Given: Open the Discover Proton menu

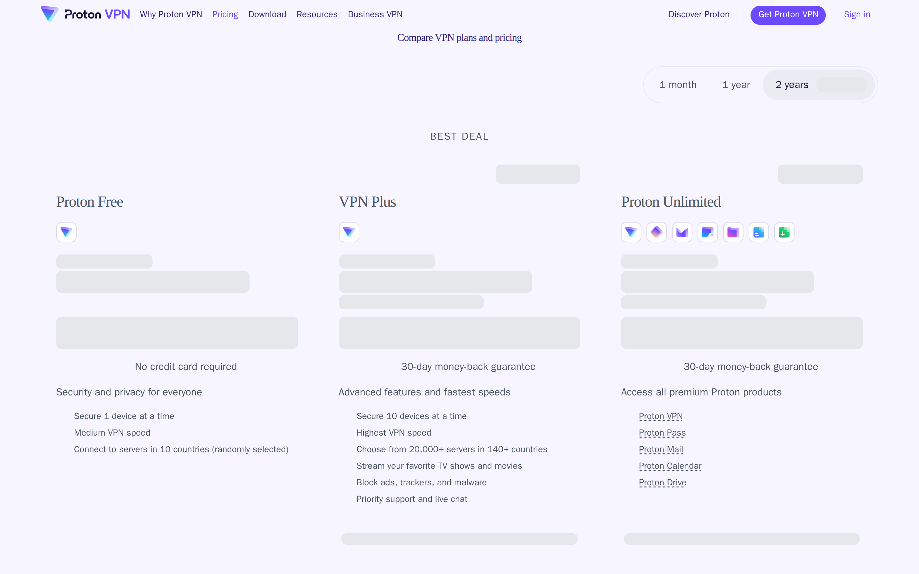Looking at the screenshot, I should [699, 14].
